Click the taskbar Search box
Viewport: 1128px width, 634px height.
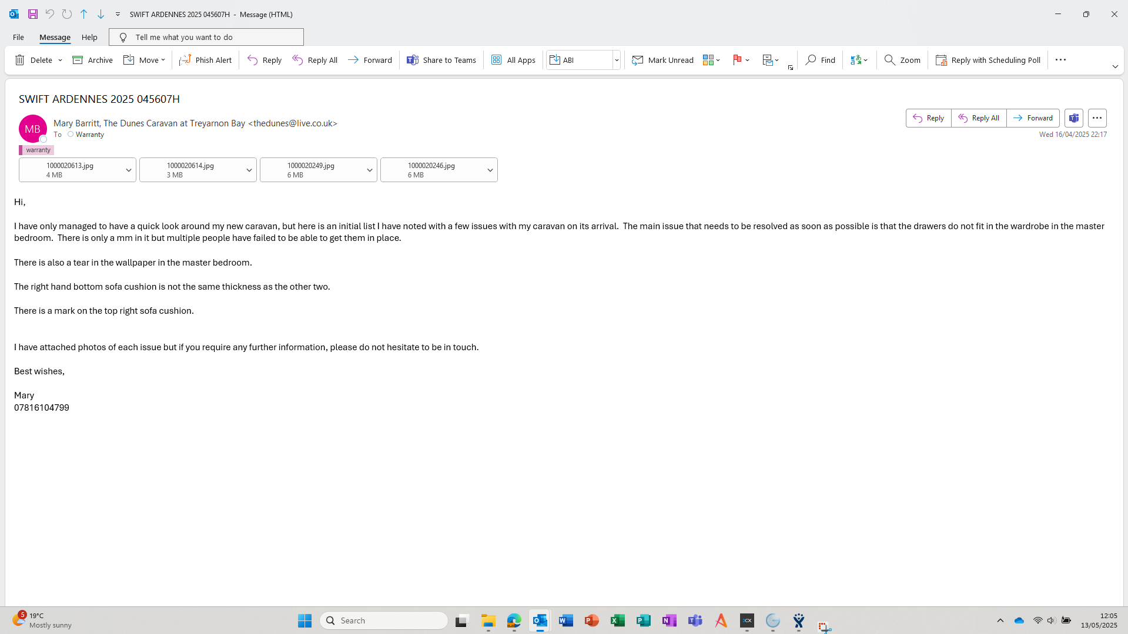pyautogui.click(x=384, y=620)
